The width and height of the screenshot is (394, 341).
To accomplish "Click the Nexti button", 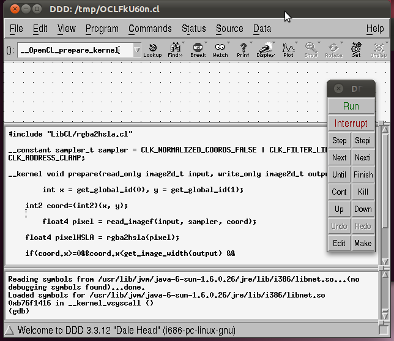I will tap(363, 157).
